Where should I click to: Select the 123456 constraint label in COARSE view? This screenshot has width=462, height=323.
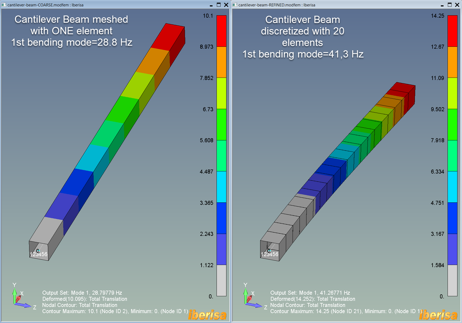(x=39, y=254)
